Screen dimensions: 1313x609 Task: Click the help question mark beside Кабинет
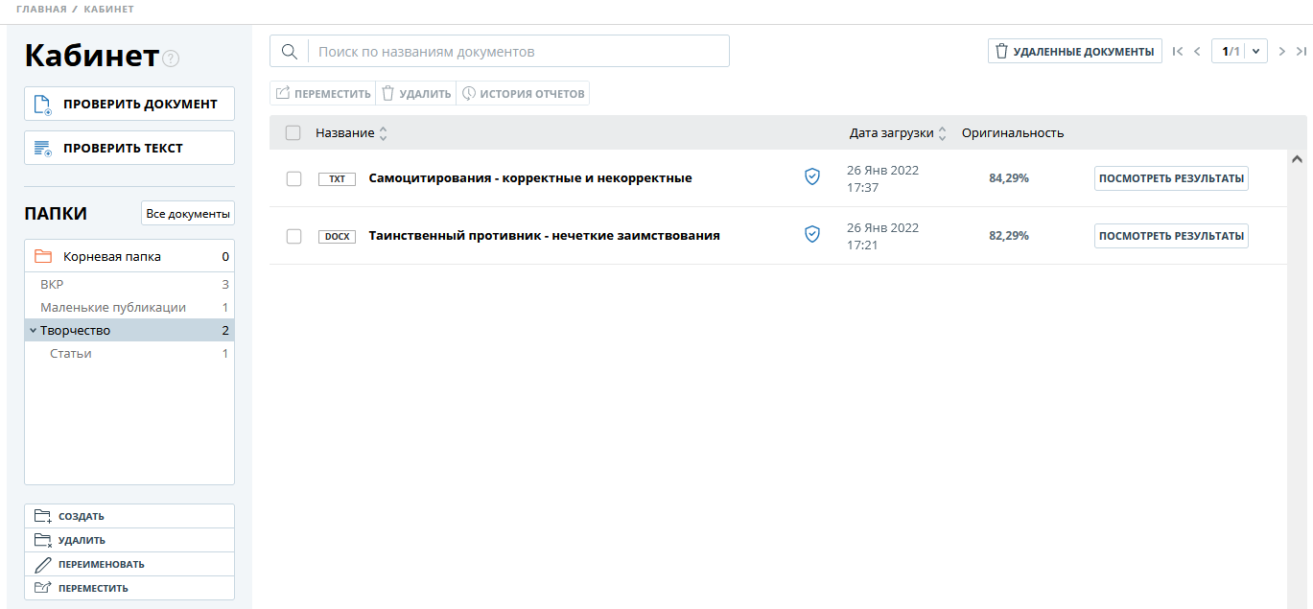(x=171, y=59)
